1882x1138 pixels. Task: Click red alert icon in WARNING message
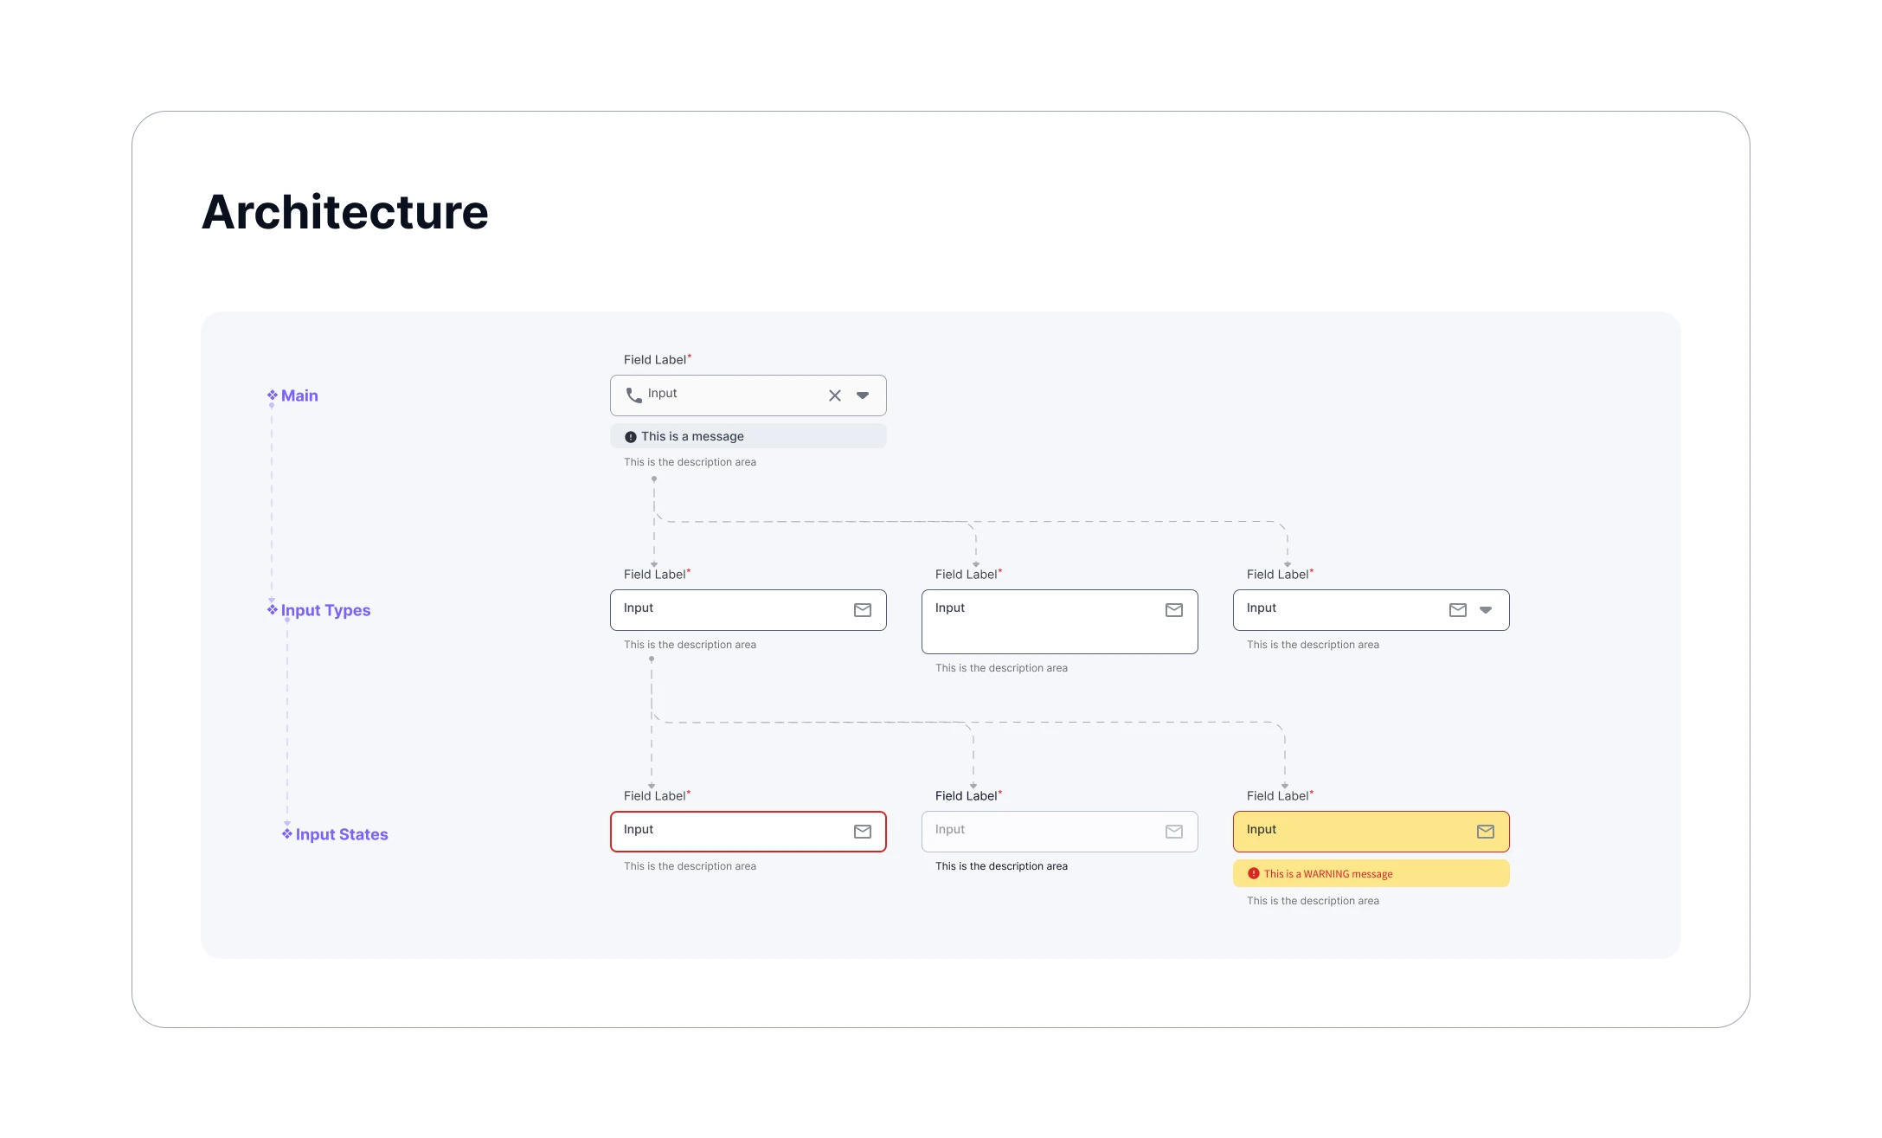point(1253,874)
